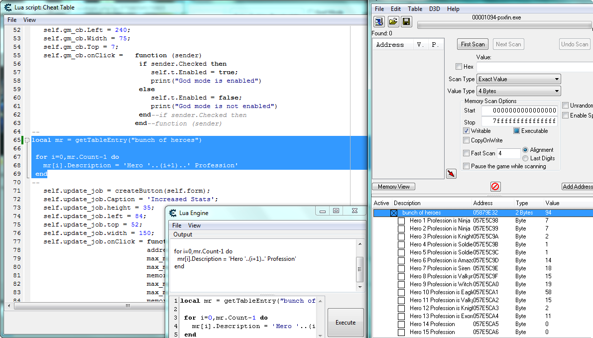The image size is (593, 338).
Task: Open the Scan Type dropdown
Action: click(x=518, y=79)
